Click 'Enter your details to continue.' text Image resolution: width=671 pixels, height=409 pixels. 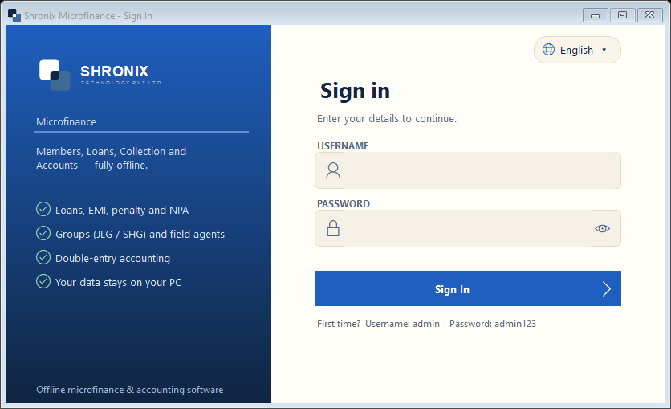tap(387, 119)
